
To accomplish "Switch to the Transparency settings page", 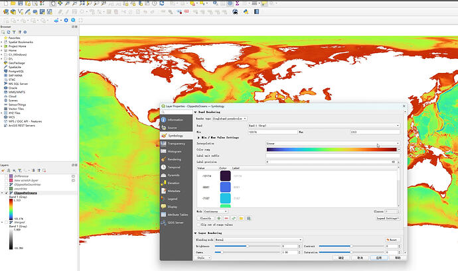I will click(x=176, y=144).
